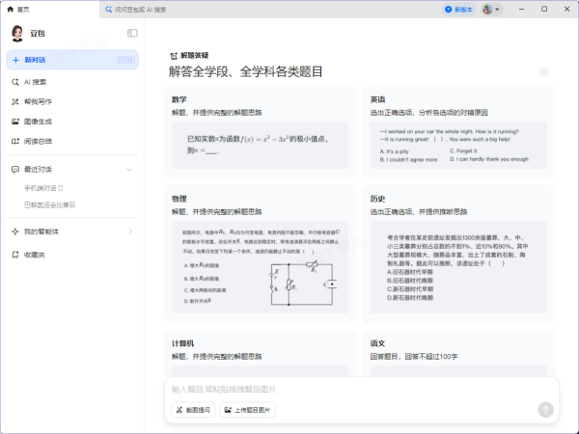Screen dimensions: 579x434
Task: Click the plus icon beside 新对话
Action: [15, 60]
